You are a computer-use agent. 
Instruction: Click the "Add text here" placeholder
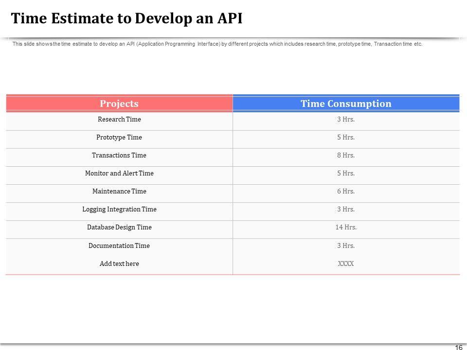119,264
